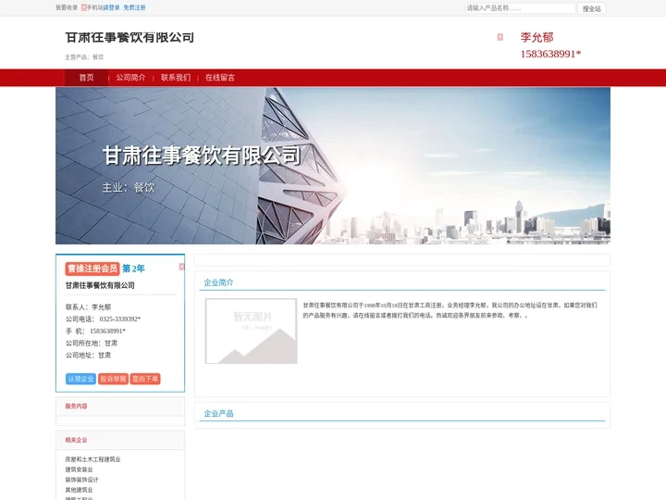Open the 我要收录 link

click(x=67, y=7)
